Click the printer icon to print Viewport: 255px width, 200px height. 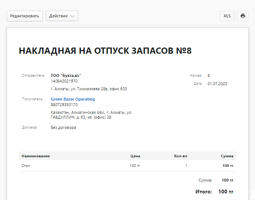(x=243, y=16)
